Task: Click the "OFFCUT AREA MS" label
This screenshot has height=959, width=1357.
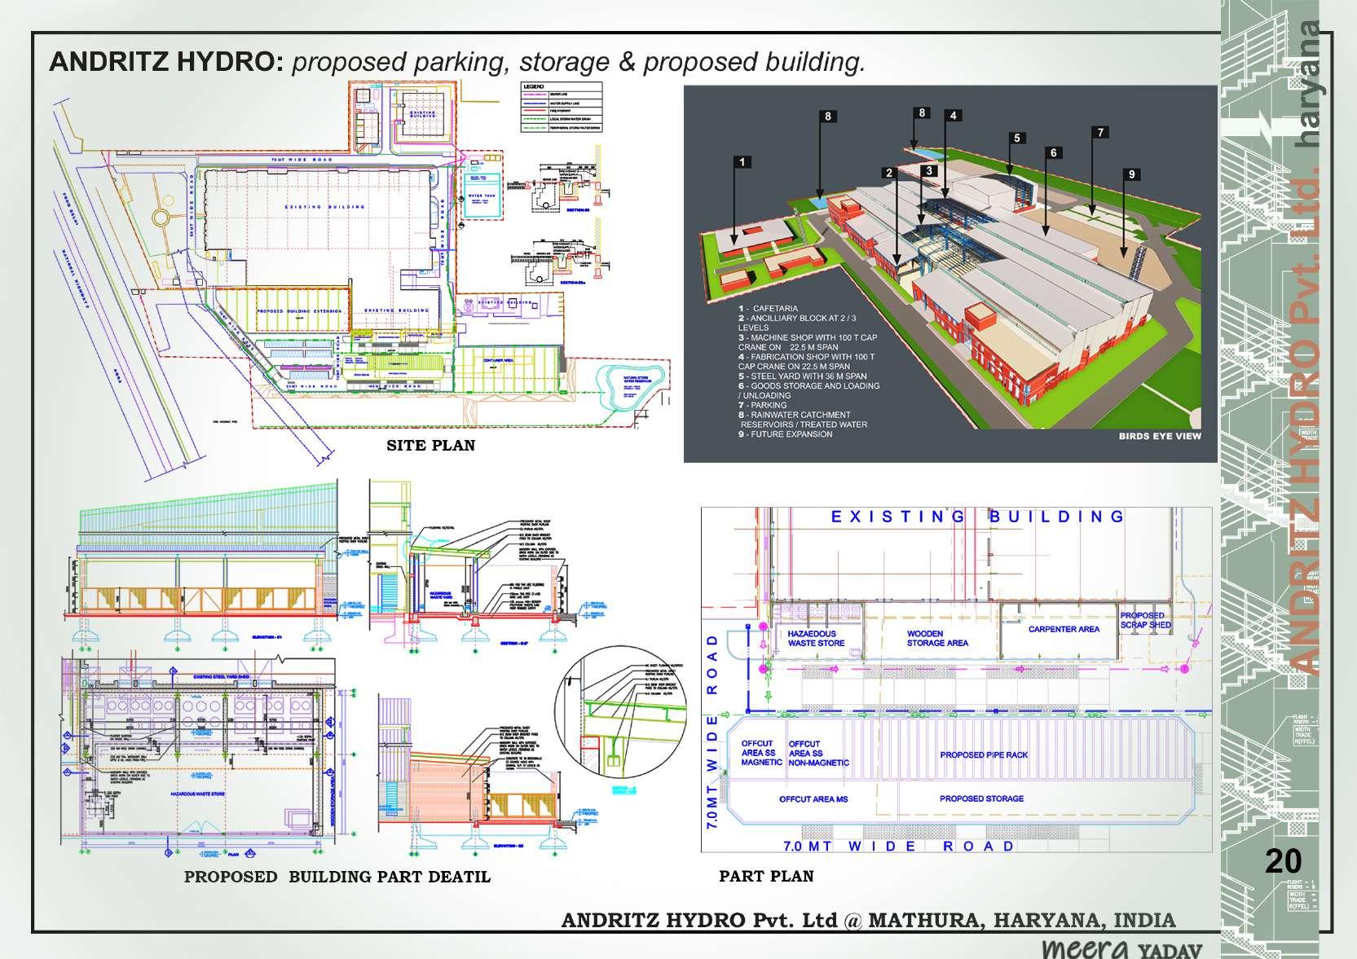Action: click(813, 798)
